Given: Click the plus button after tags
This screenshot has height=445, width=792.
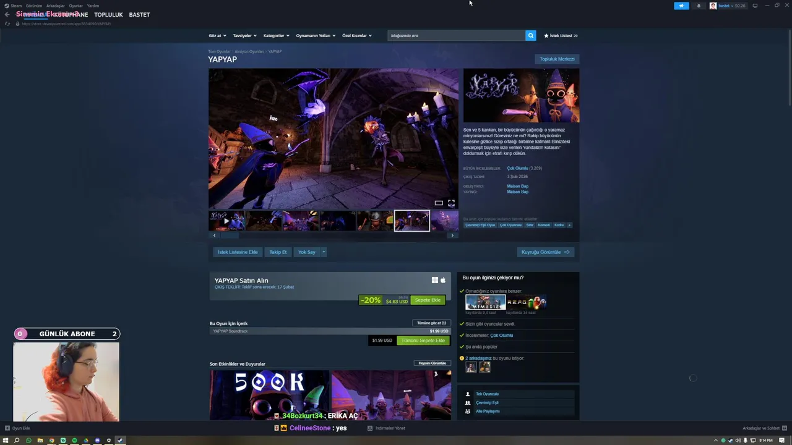Looking at the screenshot, I should [x=569, y=225].
